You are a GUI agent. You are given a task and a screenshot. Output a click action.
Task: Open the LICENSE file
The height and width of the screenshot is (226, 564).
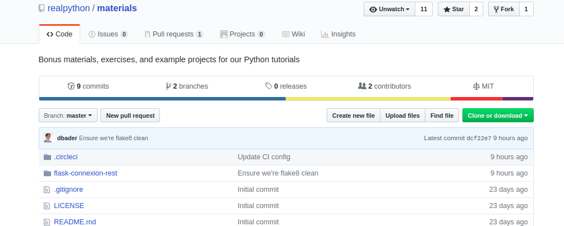69,206
